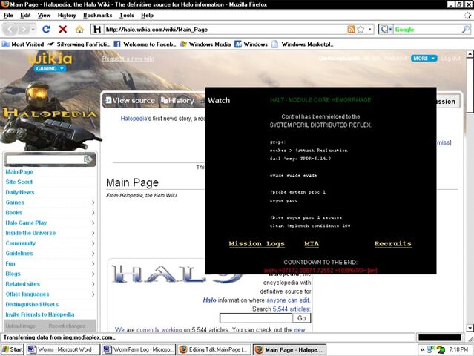Click the article search input field
The height and width of the screenshot is (356, 474).
click(256, 318)
